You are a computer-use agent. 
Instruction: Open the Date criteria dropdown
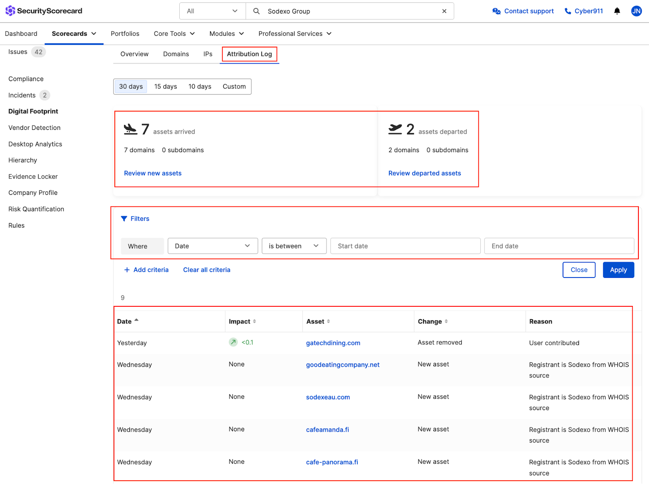pyautogui.click(x=213, y=246)
